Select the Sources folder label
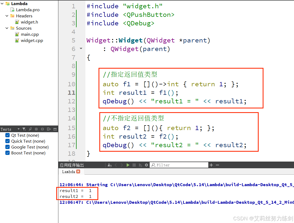Viewport: 294px width, 223px height. tap(24, 28)
